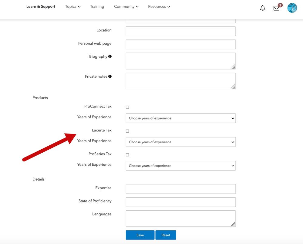
Task: Check the ProSeries Tax checkbox
Action: coord(127,155)
